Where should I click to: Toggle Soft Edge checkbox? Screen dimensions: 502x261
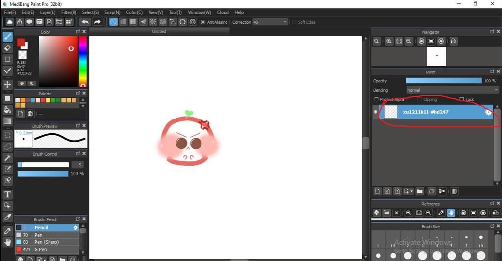294,22
